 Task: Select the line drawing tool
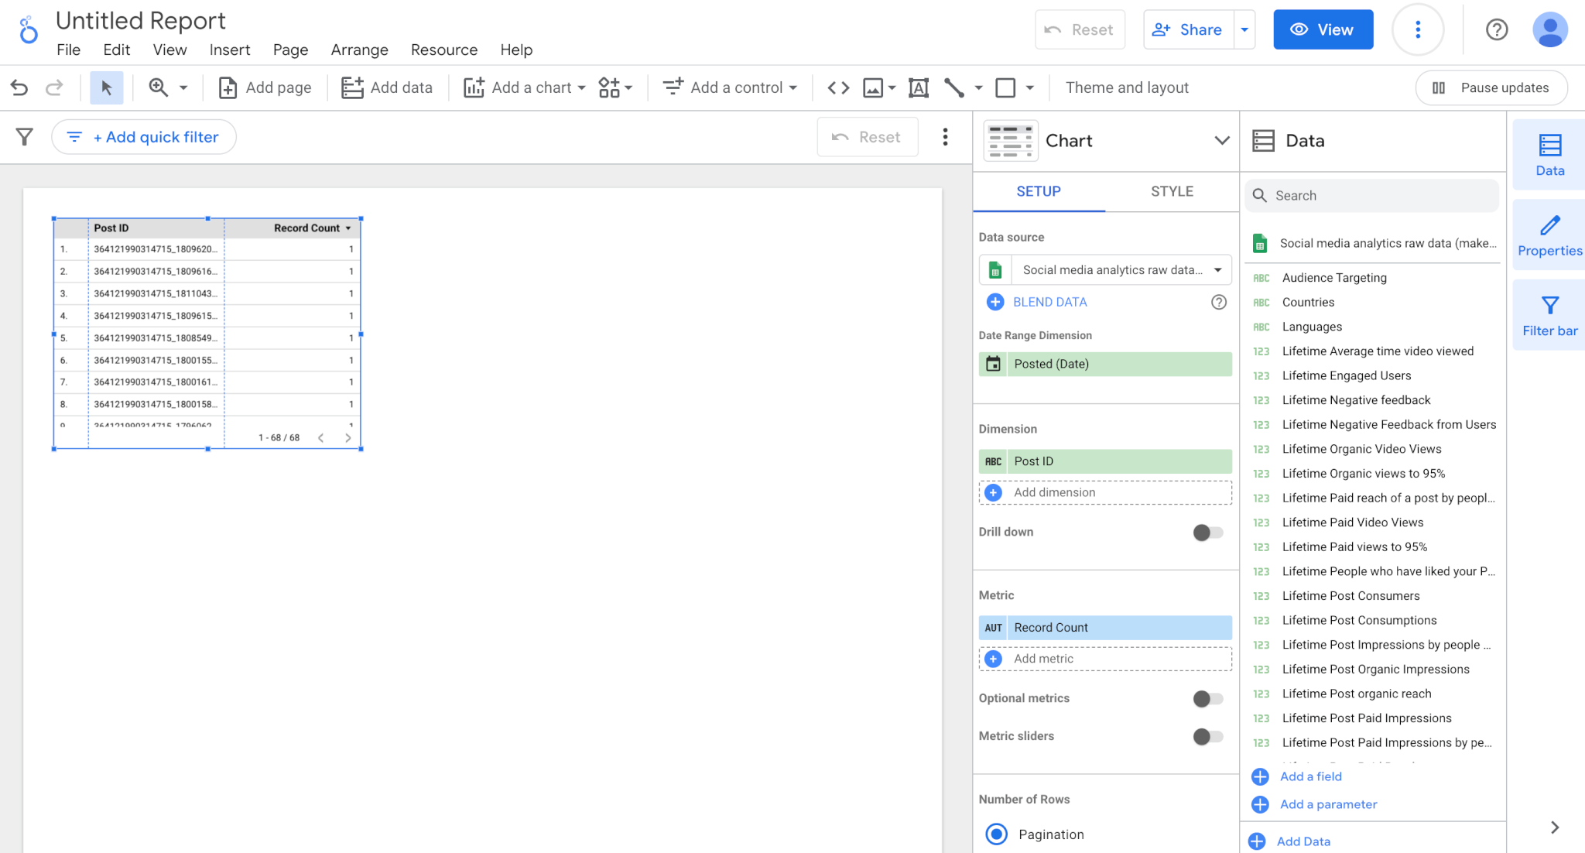click(956, 87)
